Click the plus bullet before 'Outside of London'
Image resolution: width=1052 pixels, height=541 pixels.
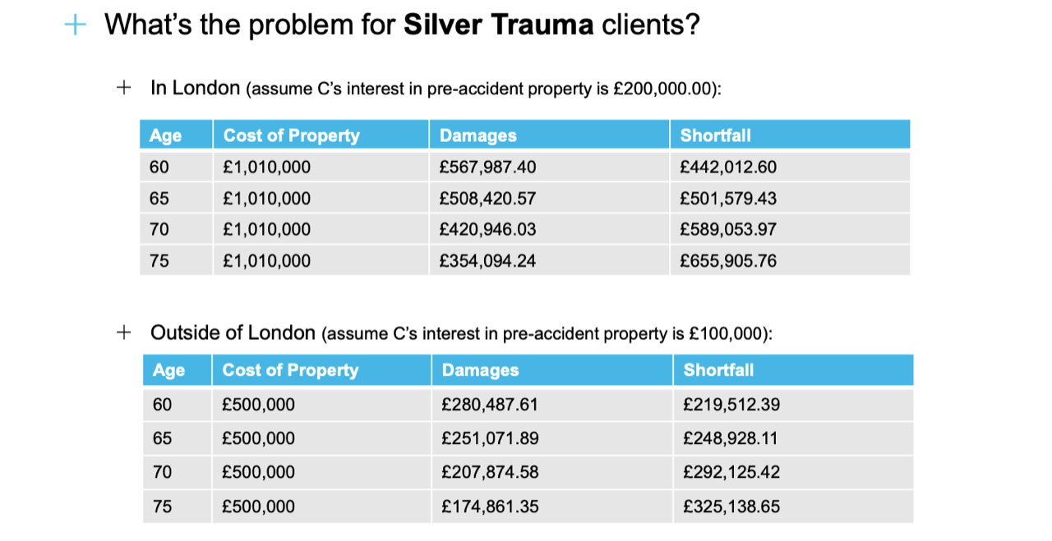point(123,332)
